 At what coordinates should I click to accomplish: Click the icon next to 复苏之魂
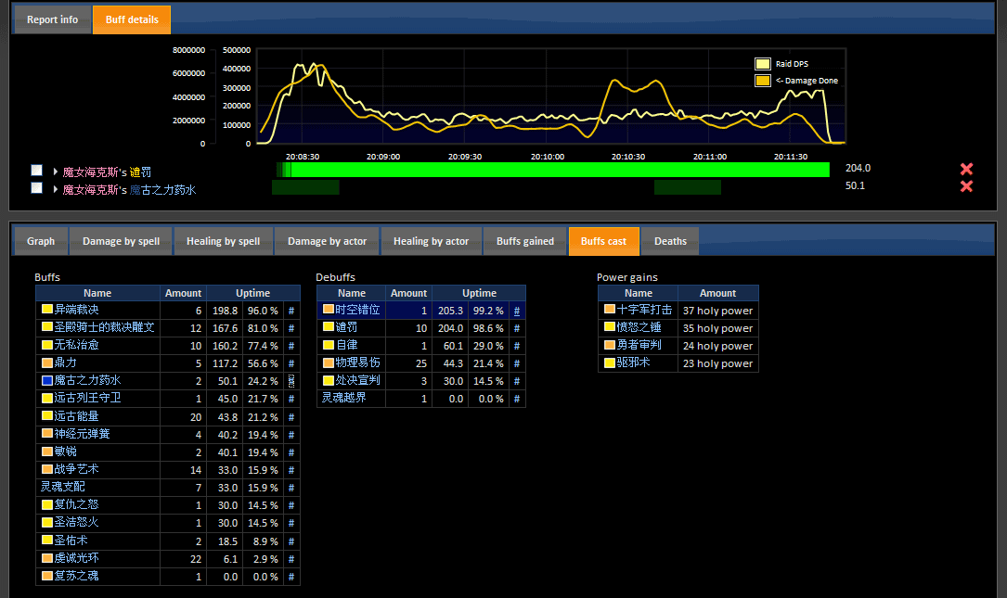tap(47, 576)
